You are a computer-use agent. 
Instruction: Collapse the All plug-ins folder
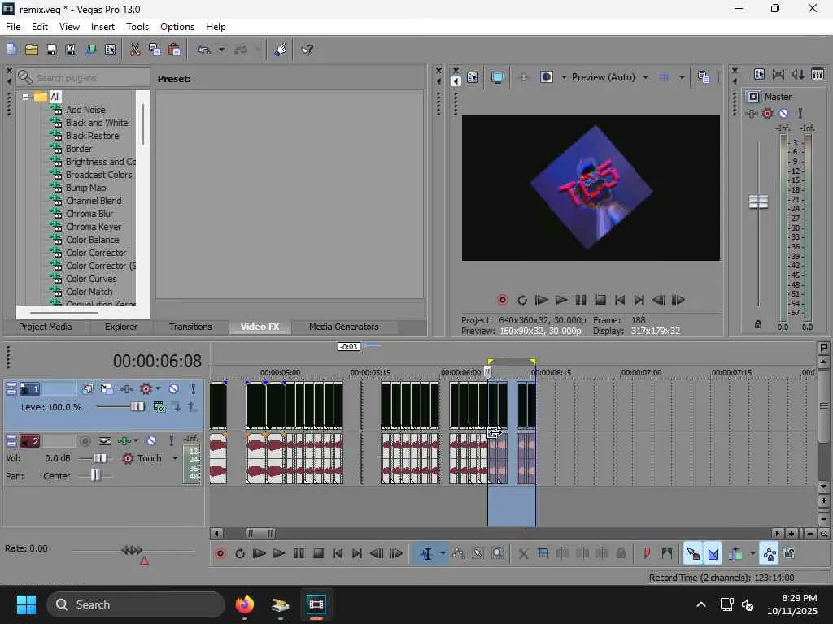tap(25, 97)
